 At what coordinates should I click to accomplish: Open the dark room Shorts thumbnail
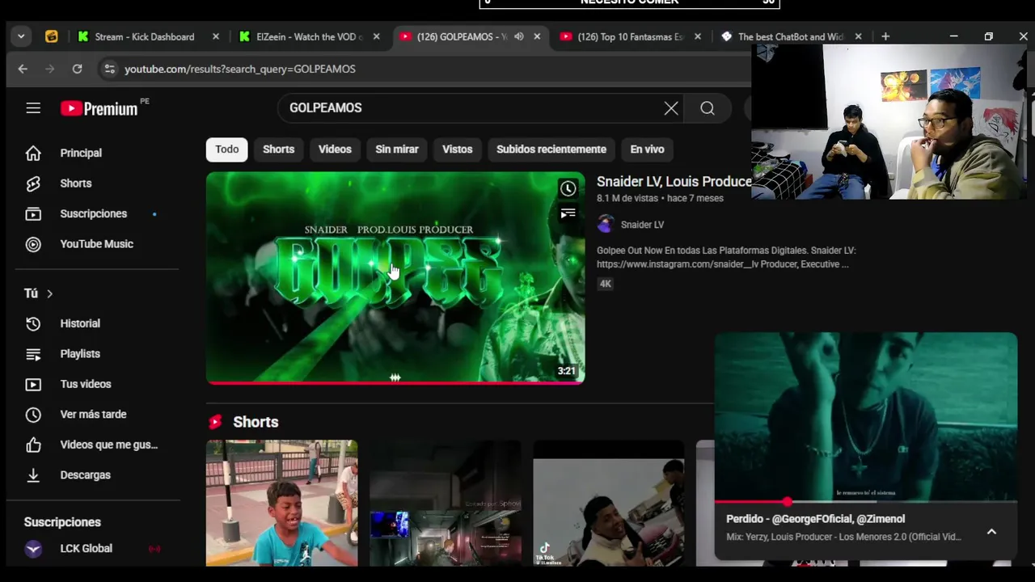tap(446, 503)
